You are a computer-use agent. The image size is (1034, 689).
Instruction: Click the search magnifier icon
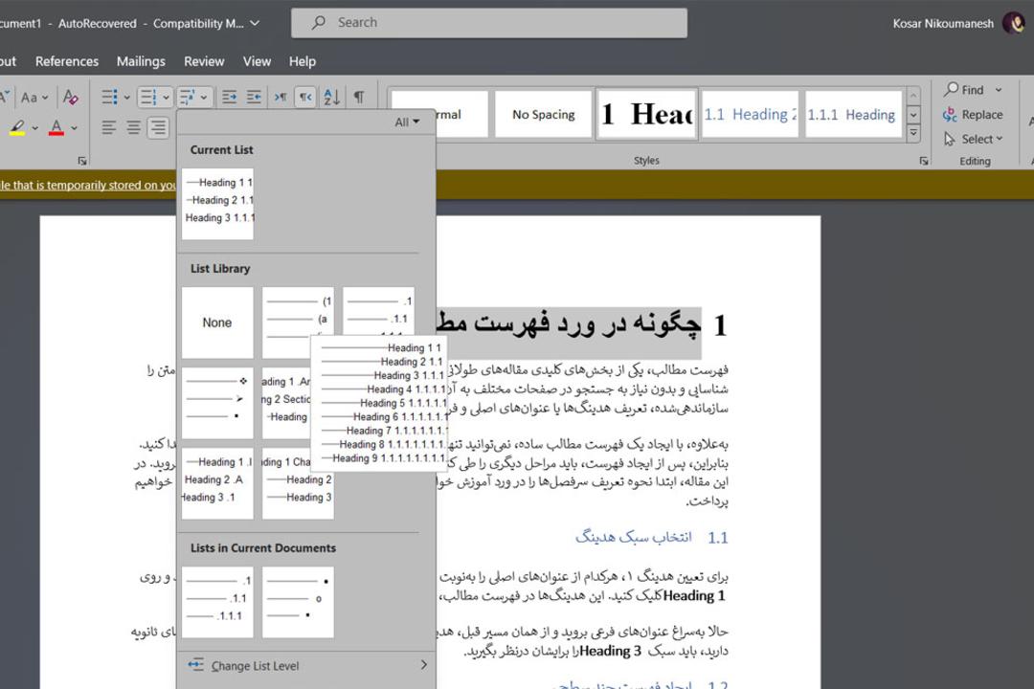pyautogui.click(x=319, y=22)
